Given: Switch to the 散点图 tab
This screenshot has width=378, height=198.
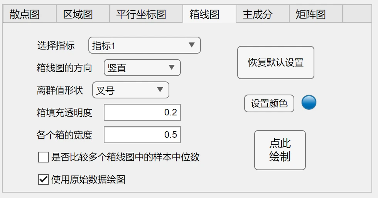Looking at the screenshot, I should (25, 14).
